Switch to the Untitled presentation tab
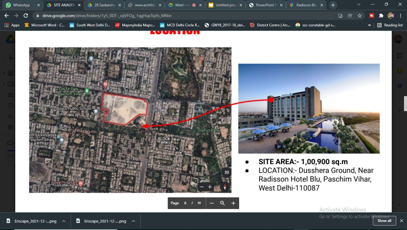This screenshot has width=407, height=230. (225, 5)
